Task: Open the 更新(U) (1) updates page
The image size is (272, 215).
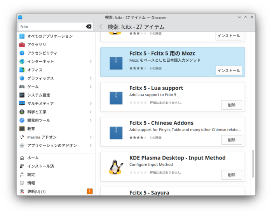Action: [56, 191]
